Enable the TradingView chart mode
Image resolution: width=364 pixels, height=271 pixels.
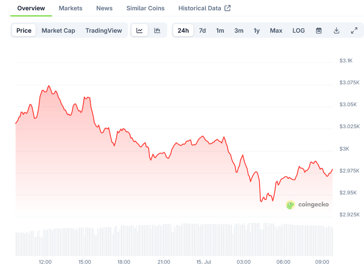point(104,31)
